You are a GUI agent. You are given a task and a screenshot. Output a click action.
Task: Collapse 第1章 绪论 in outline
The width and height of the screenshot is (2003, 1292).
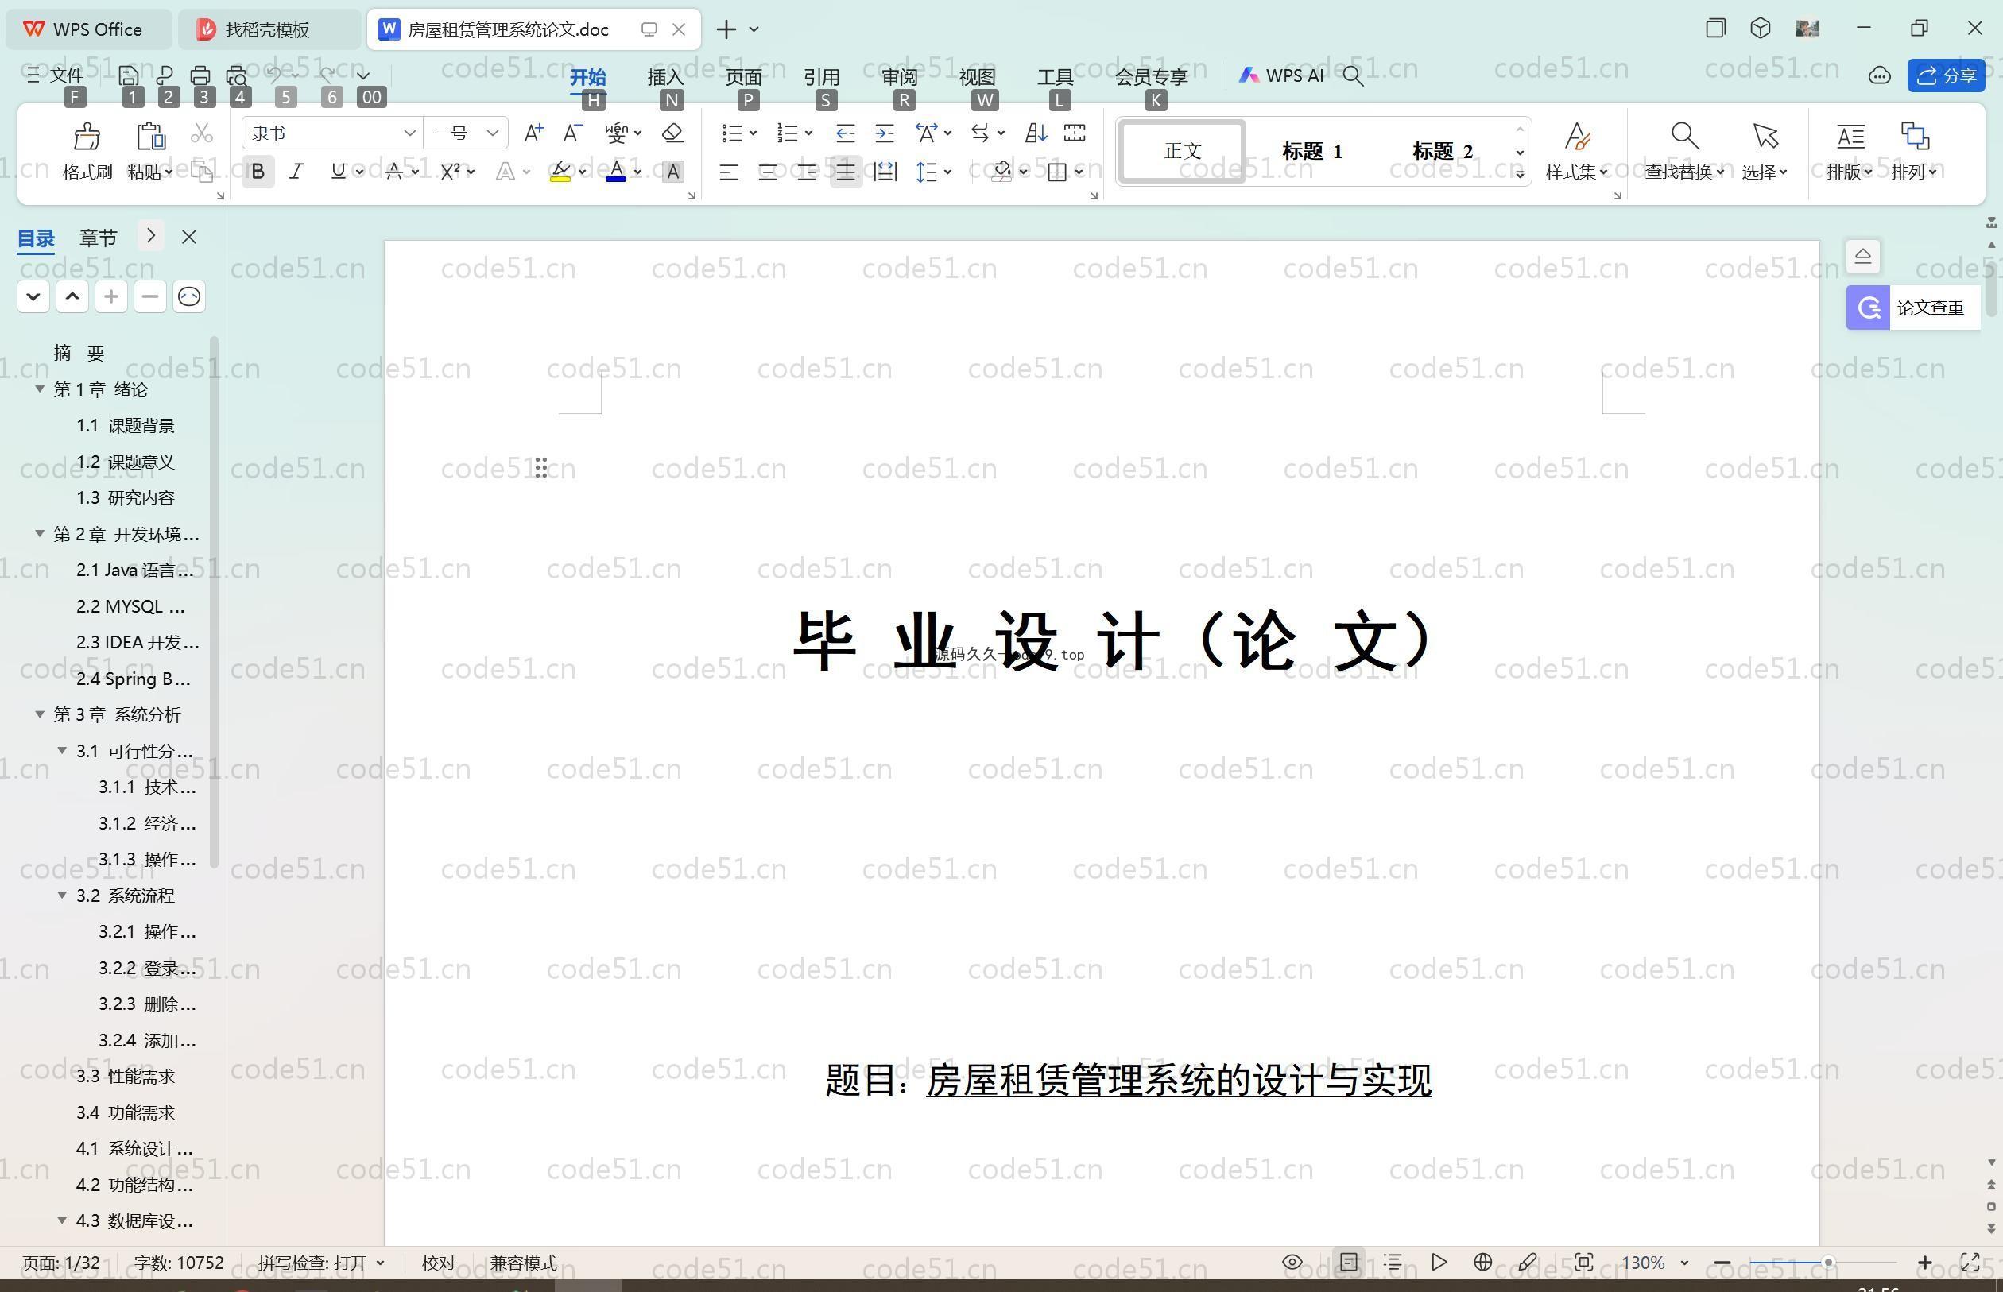(x=40, y=389)
